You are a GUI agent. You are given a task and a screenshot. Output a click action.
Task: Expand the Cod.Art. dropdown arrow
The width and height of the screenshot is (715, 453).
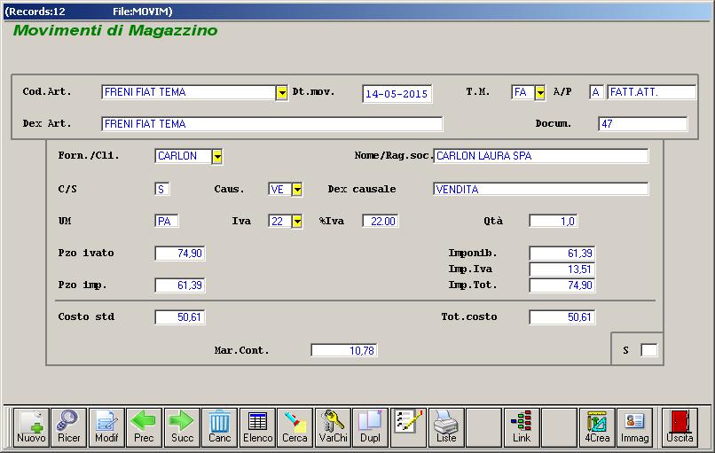pos(282,93)
